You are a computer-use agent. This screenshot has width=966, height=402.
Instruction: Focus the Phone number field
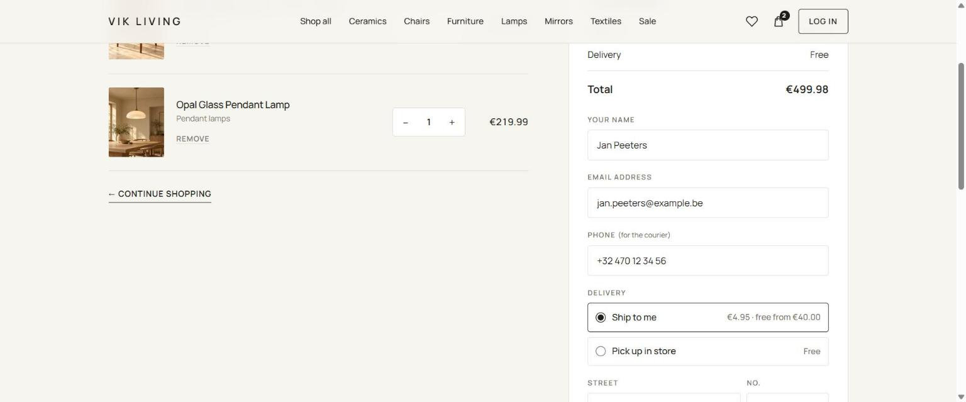[708, 260]
